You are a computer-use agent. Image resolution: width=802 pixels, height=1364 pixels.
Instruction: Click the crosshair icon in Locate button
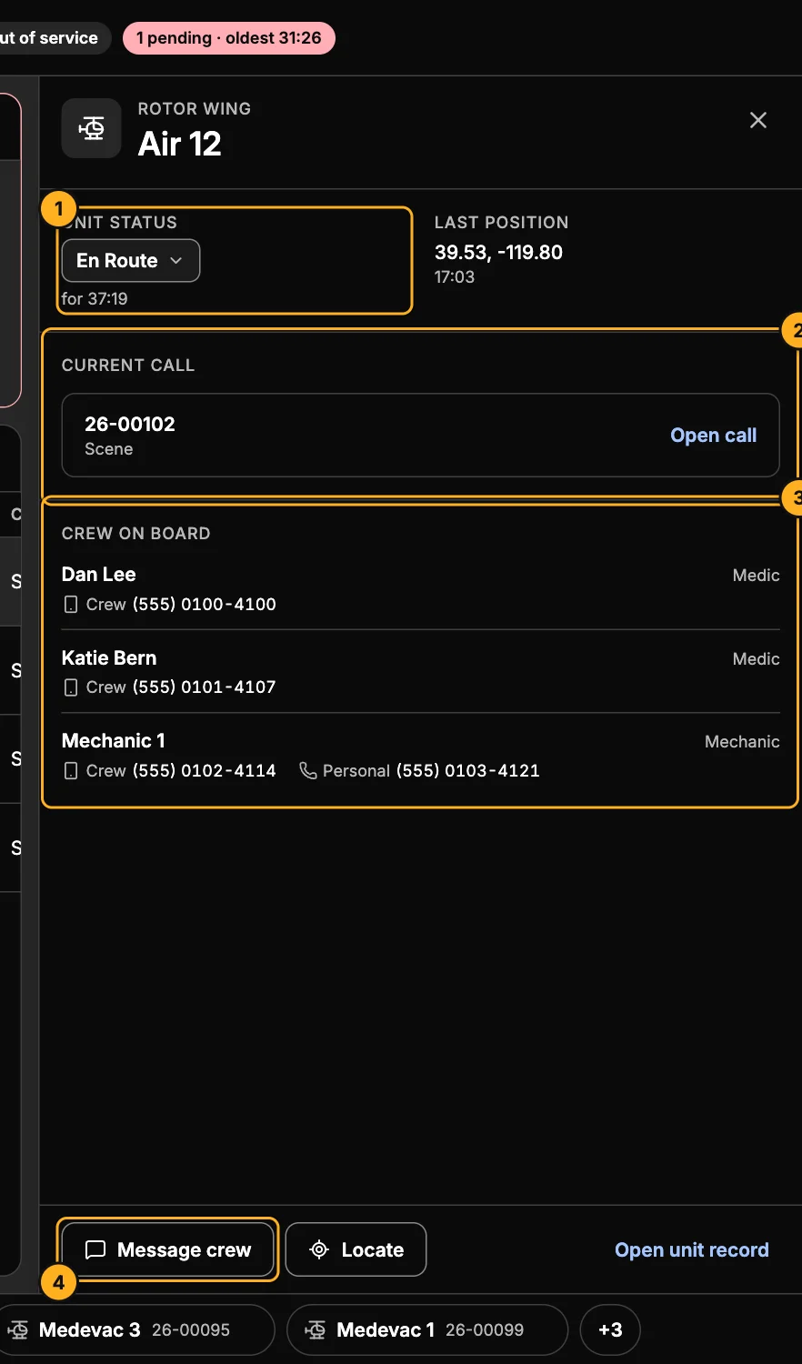tap(319, 1249)
